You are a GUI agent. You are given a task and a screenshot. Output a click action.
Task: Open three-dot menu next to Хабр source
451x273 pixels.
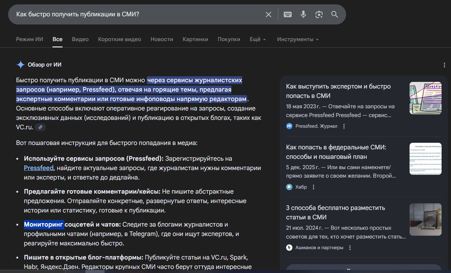tap(313, 187)
